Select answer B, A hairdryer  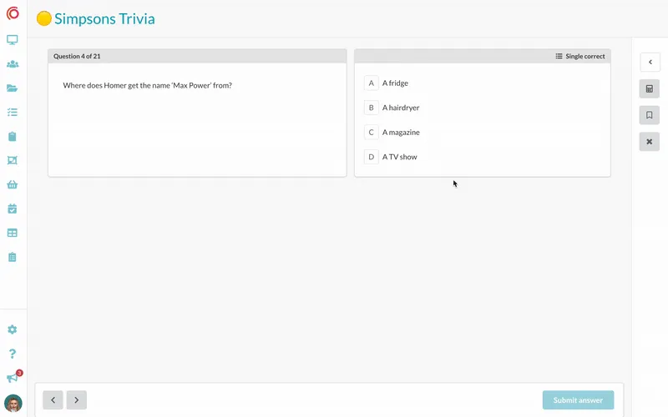click(392, 108)
